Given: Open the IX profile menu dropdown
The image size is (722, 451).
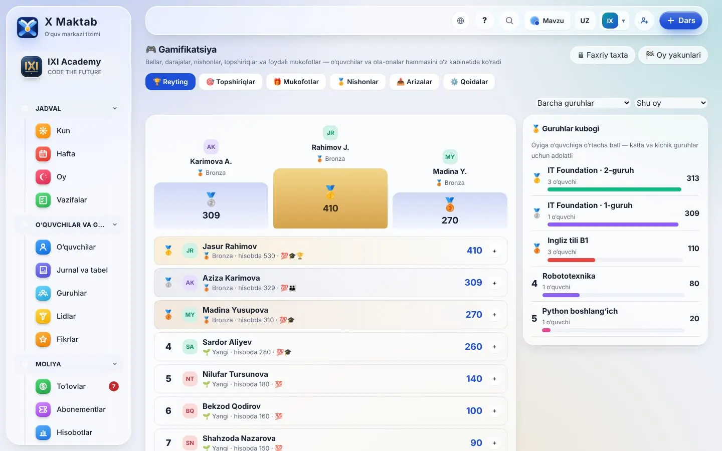Looking at the screenshot, I should click(x=615, y=21).
